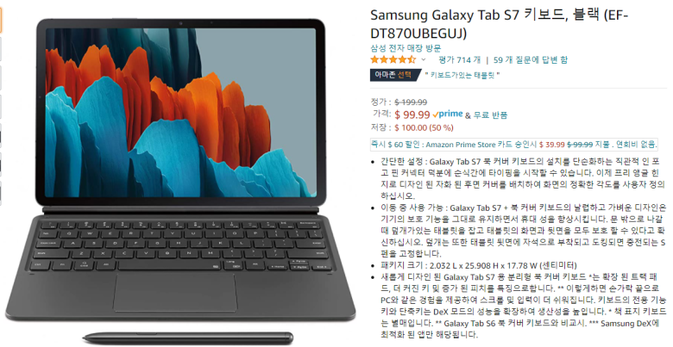Click the Prime logo beside the price

tap(448, 115)
